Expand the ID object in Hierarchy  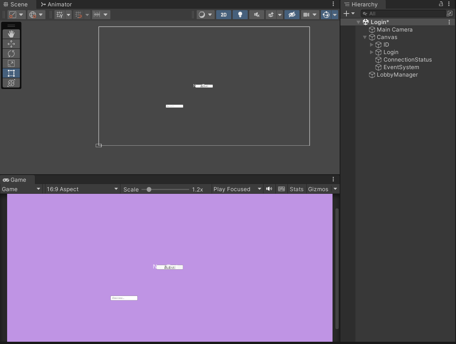coord(372,45)
